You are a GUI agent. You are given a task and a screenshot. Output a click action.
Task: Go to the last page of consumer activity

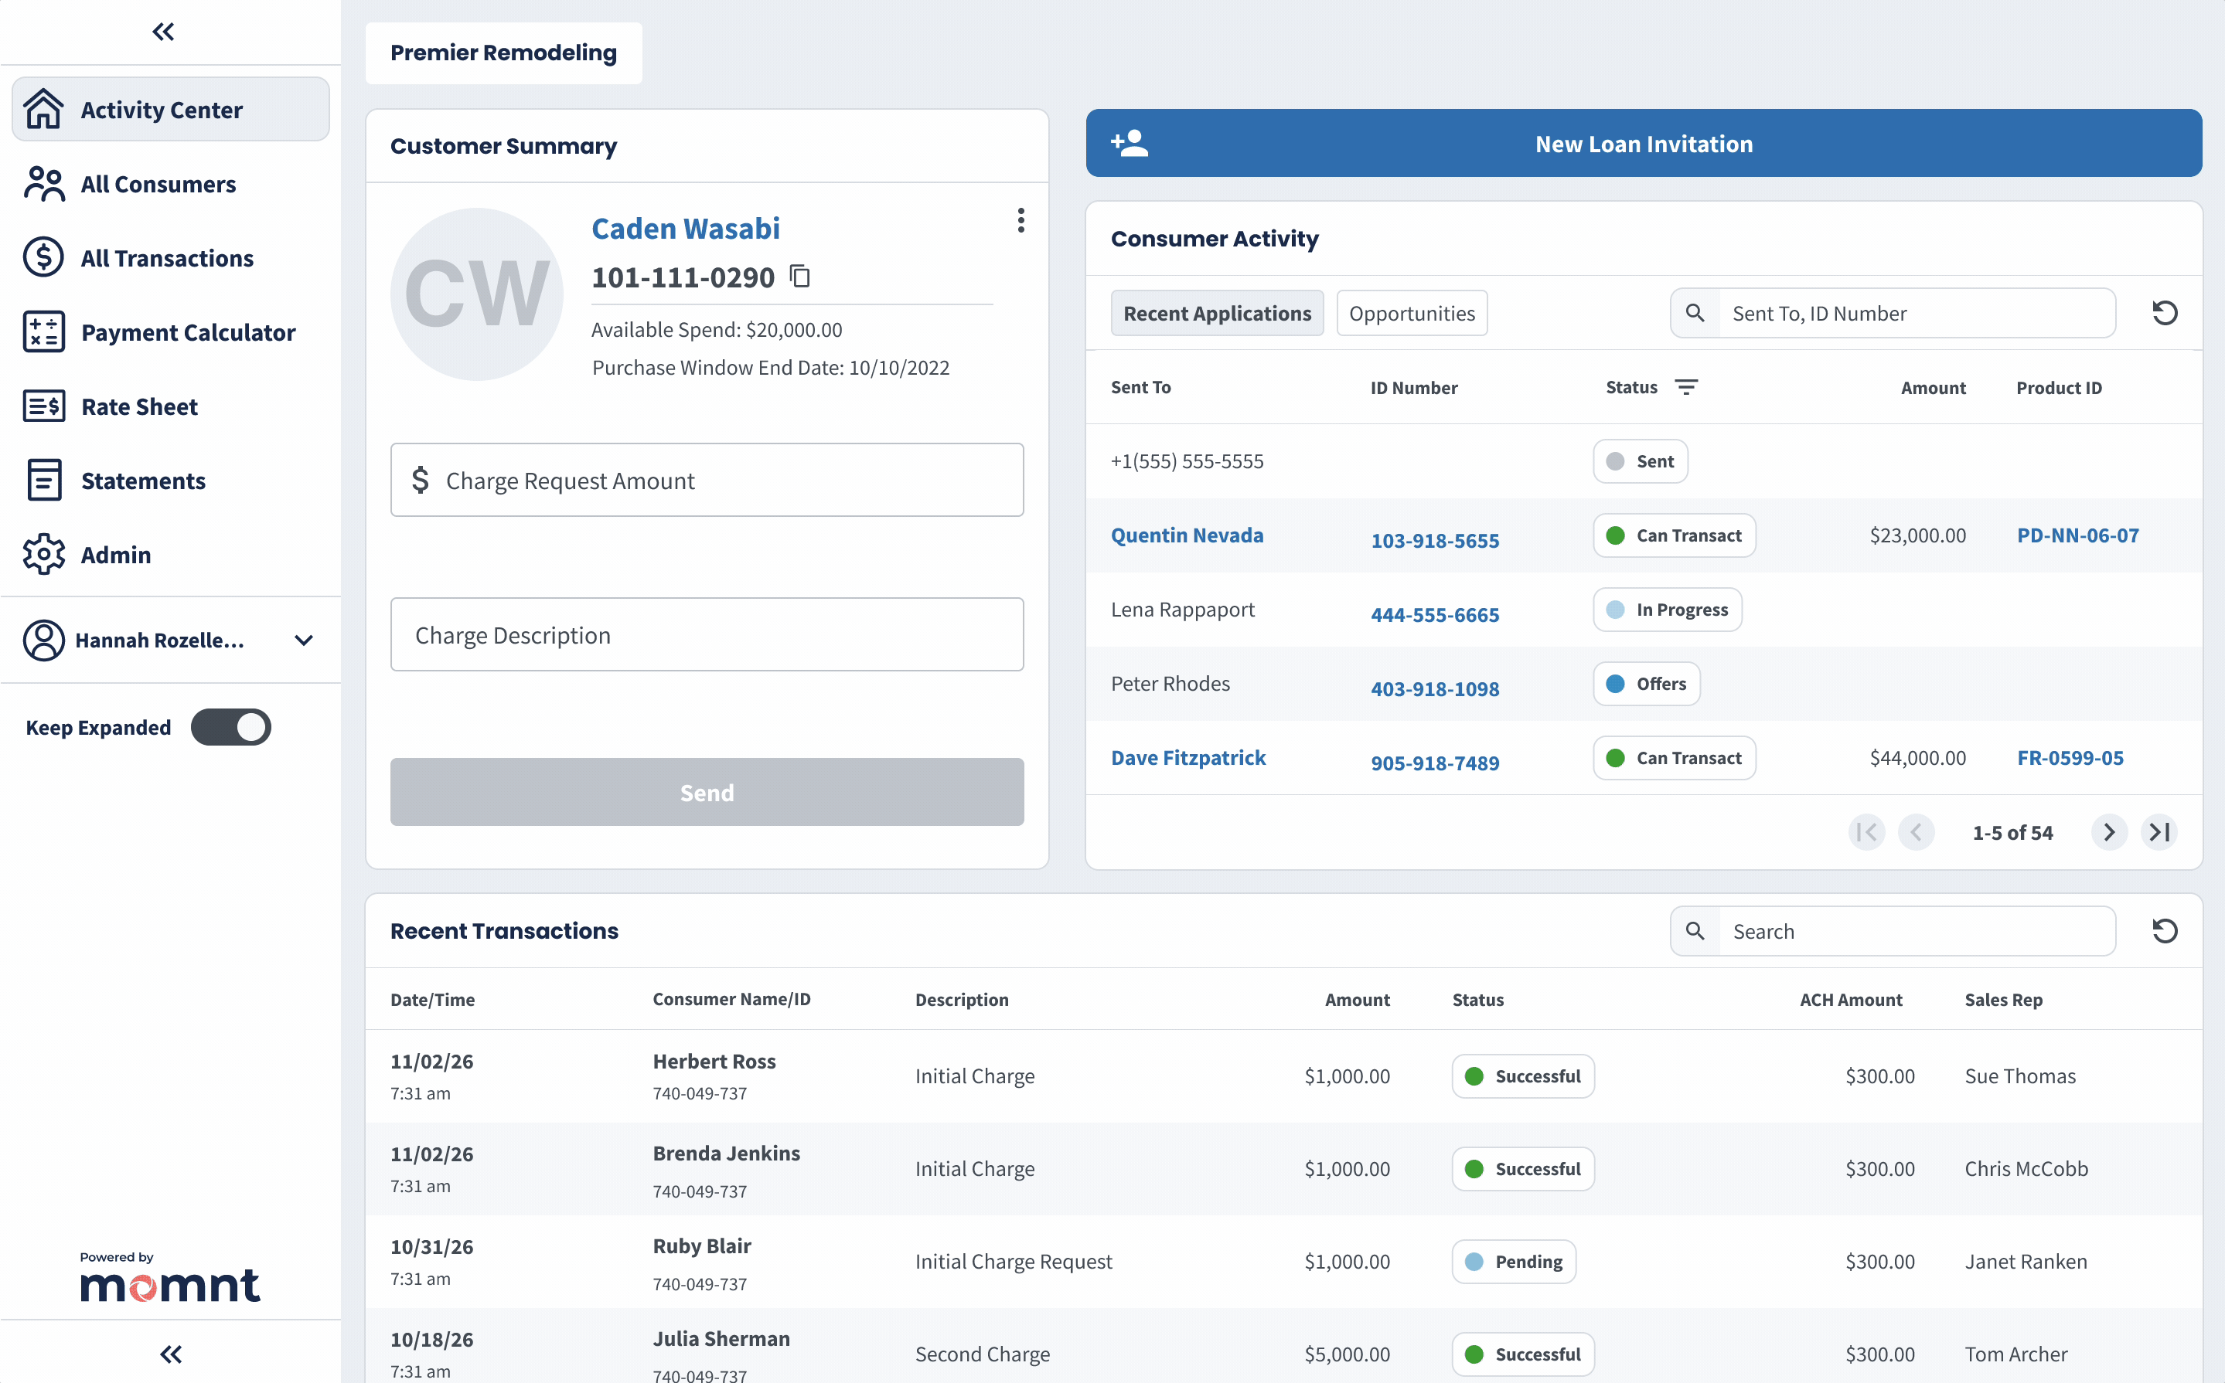click(2160, 832)
